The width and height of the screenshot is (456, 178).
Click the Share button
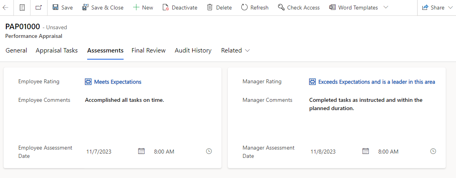coord(433,7)
